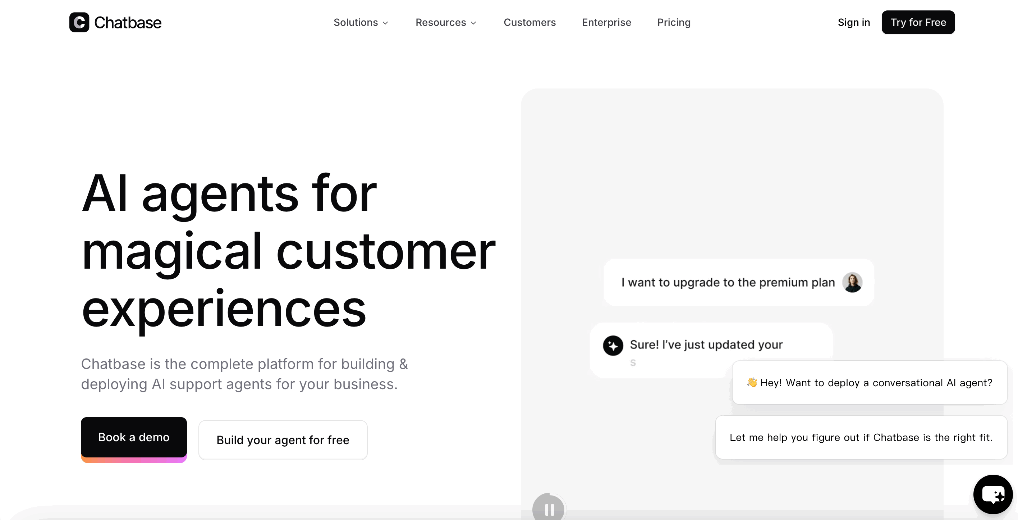Open the Resources menu
The width and height of the screenshot is (1018, 520).
446,23
